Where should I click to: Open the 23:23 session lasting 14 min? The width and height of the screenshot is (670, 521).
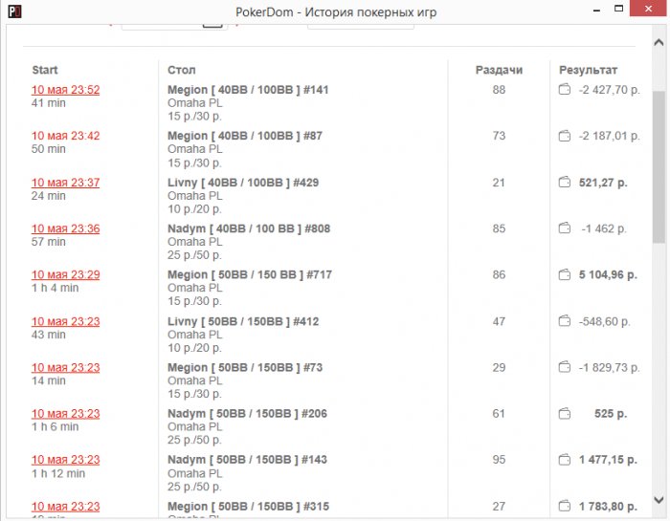65,367
